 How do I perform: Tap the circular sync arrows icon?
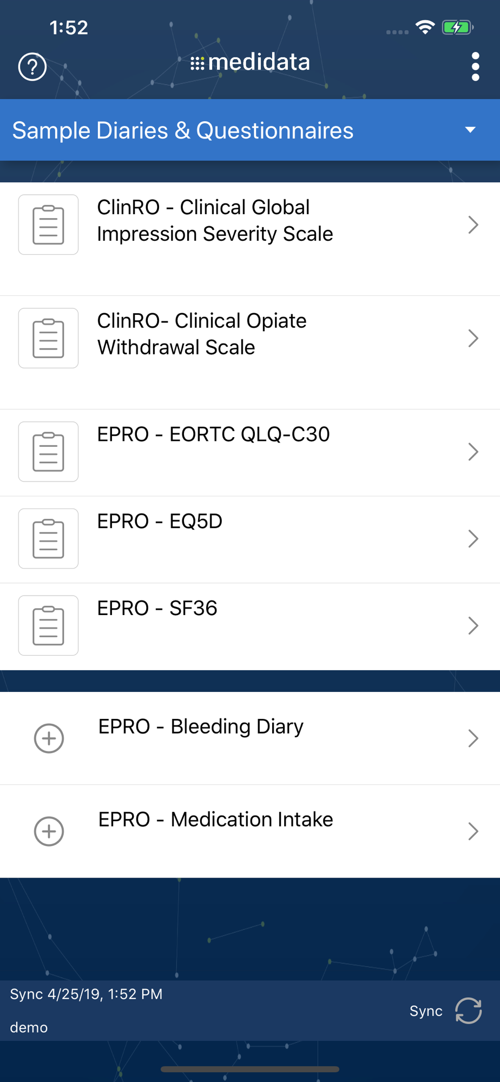(468, 1011)
